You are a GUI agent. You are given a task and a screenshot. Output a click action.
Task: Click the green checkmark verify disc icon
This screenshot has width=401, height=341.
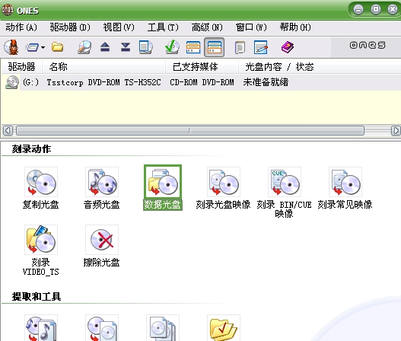pyautogui.click(x=173, y=47)
